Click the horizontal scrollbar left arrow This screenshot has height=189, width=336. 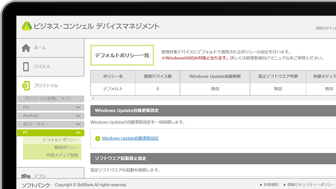click(x=93, y=98)
